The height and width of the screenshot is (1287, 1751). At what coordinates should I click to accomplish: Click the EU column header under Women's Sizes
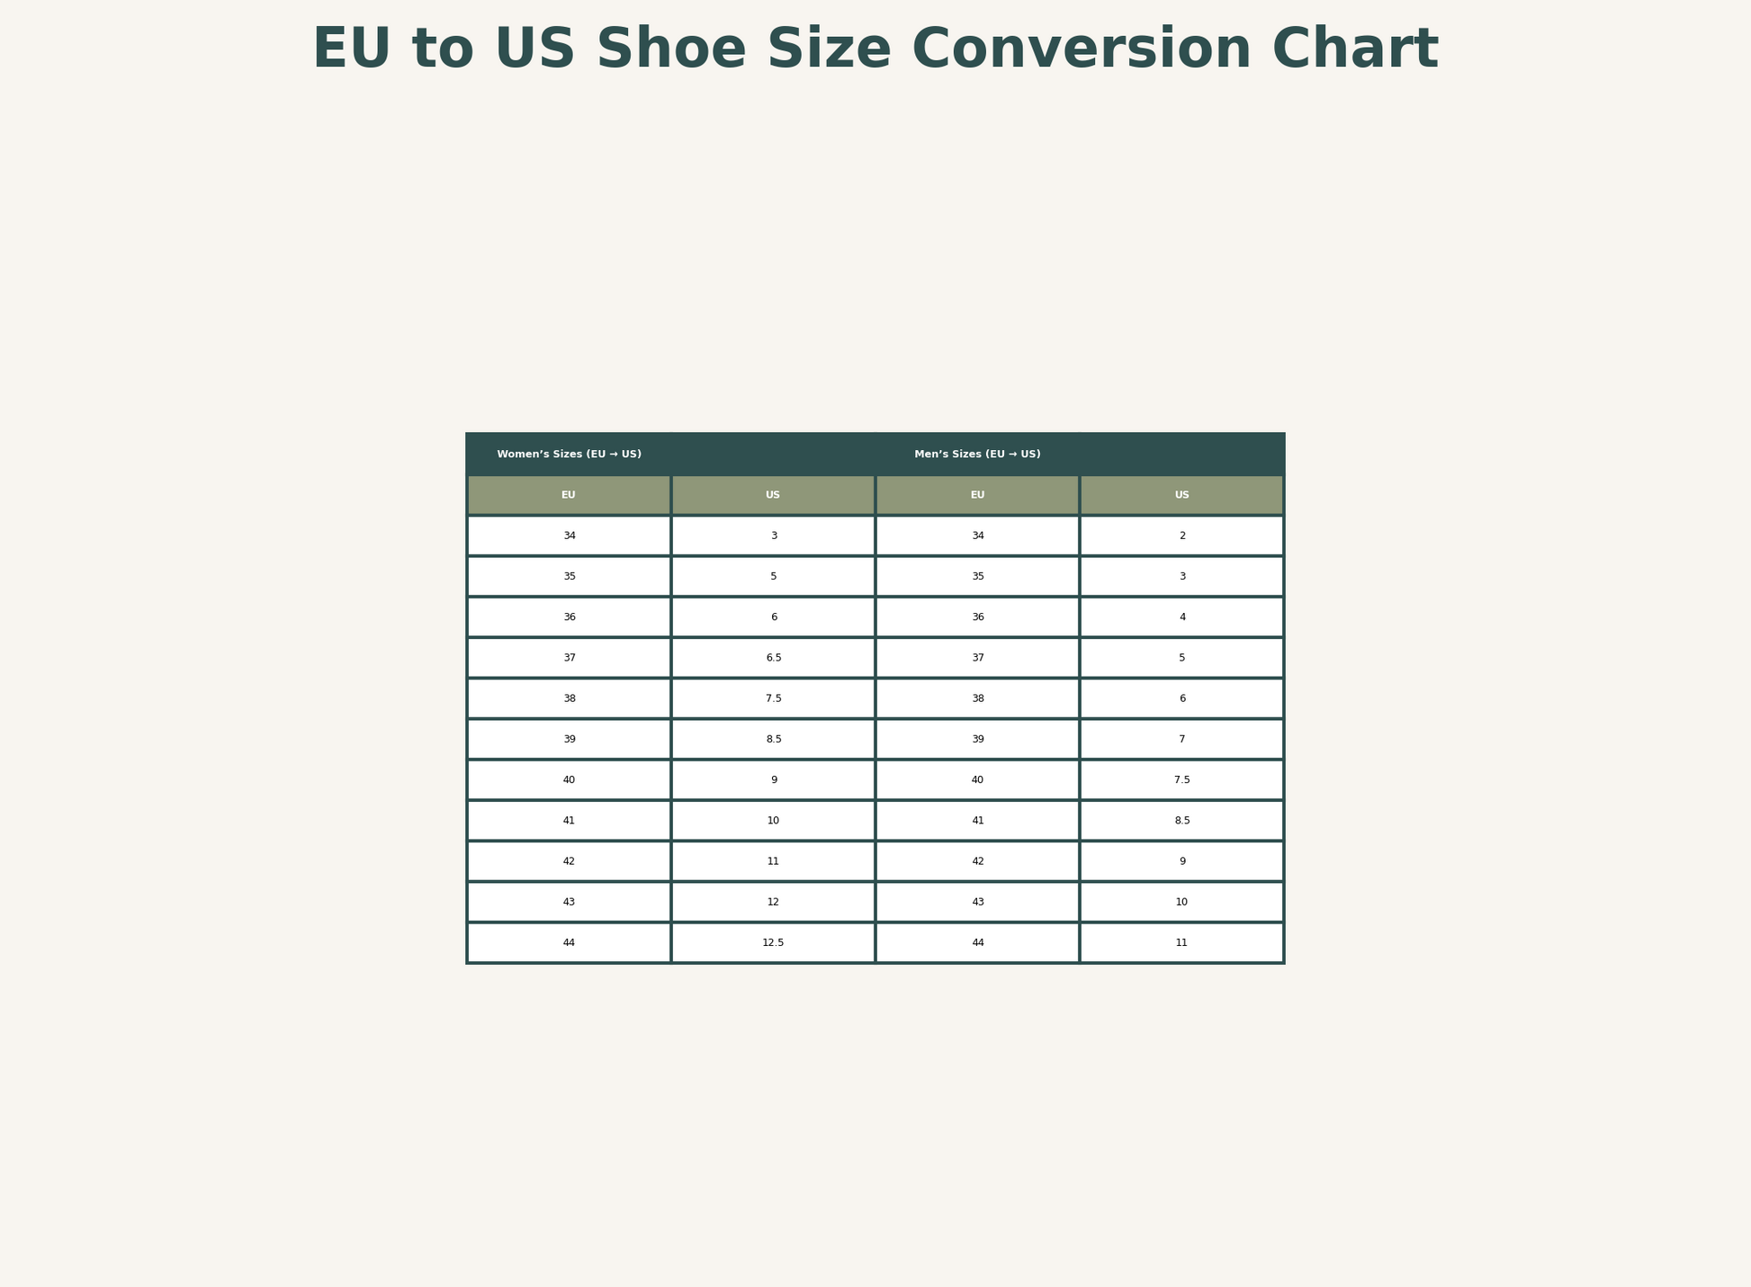point(569,495)
